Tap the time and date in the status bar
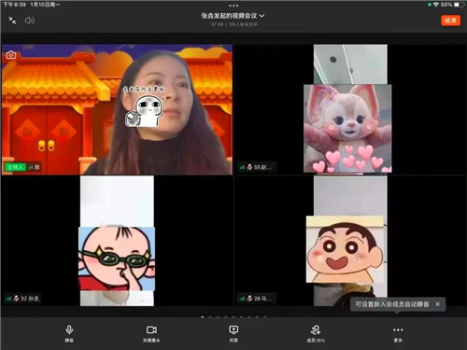This screenshot has width=467, height=350. click(31, 5)
